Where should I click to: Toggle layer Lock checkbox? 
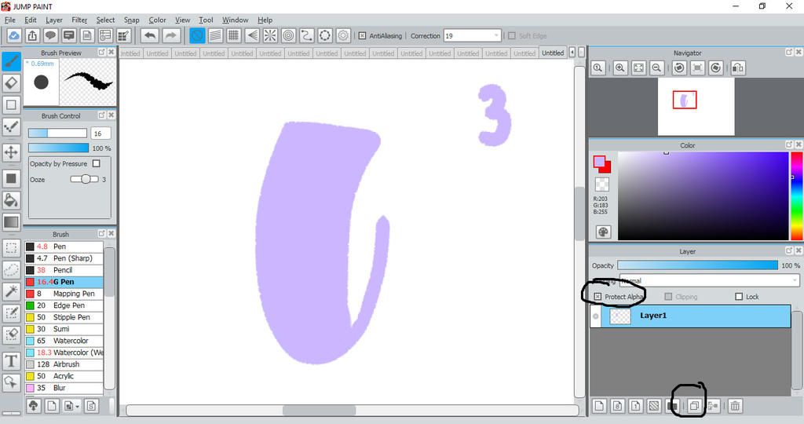coord(739,297)
